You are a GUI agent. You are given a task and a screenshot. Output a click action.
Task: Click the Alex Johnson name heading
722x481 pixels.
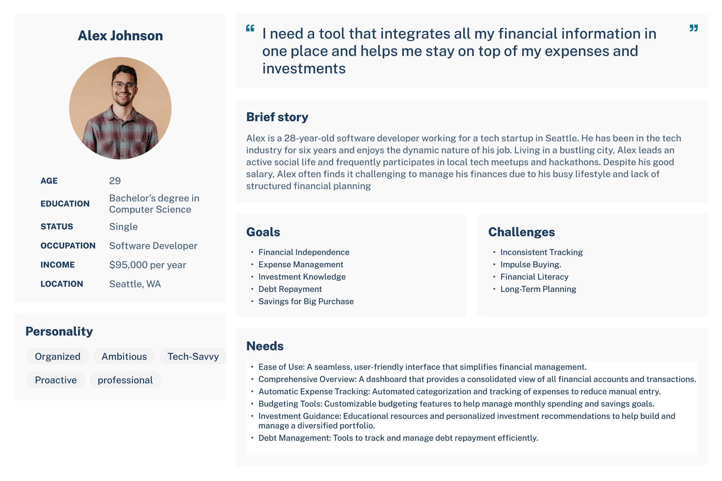click(x=120, y=36)
